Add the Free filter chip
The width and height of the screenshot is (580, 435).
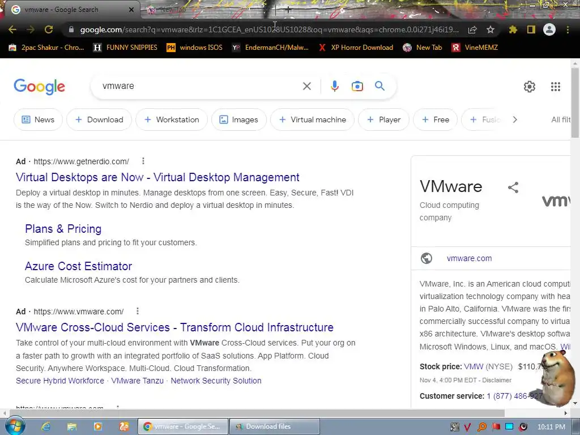pyautogui.click(x=436, y=120)
